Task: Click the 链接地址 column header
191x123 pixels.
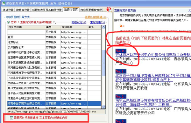Action: pos(74,27)
